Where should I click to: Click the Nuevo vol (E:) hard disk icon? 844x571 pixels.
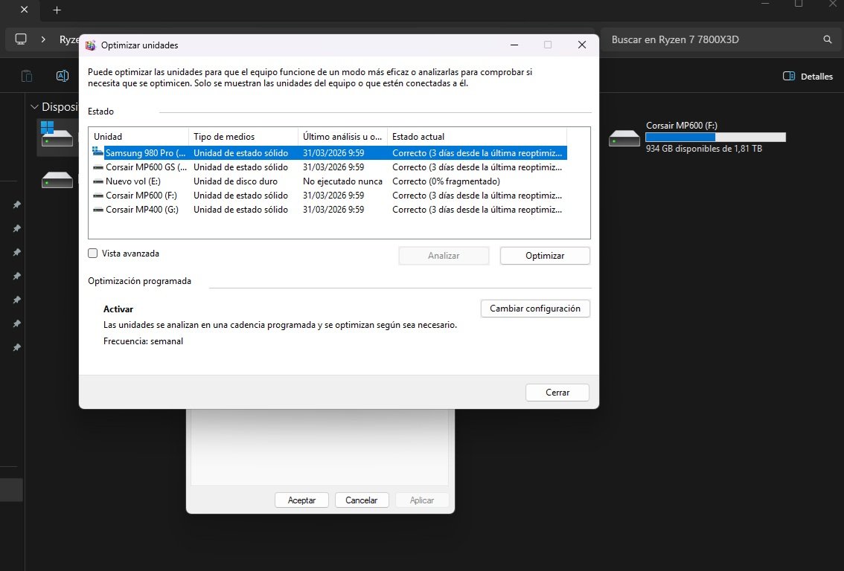(97, 181)
